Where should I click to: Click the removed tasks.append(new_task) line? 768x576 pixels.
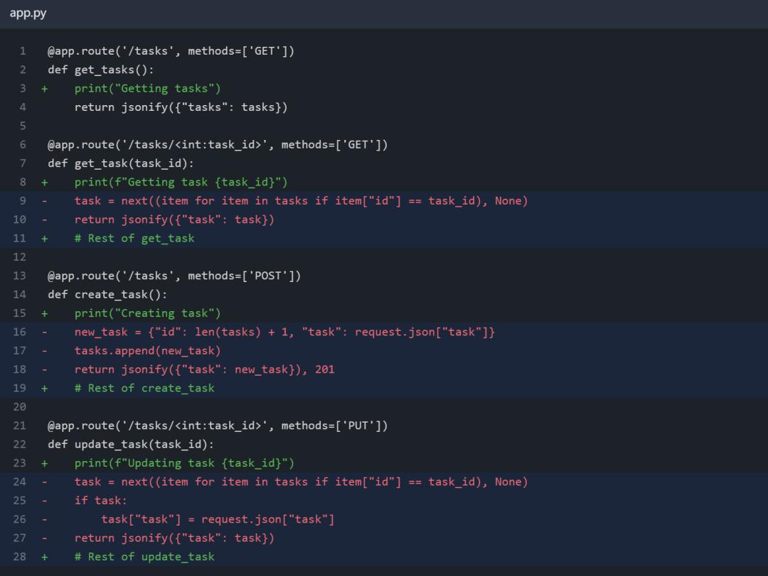click(x=147, y=351)
